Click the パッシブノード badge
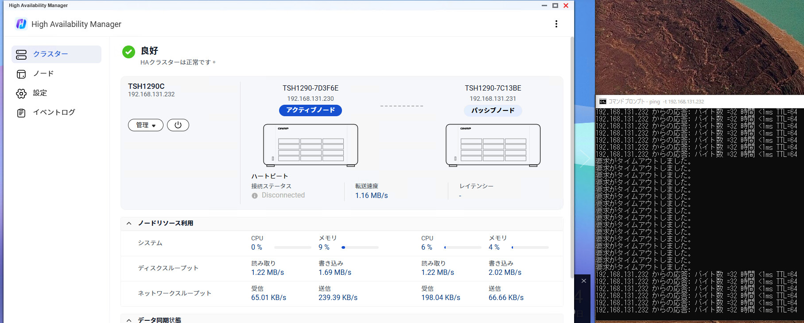 click(493, 110)
